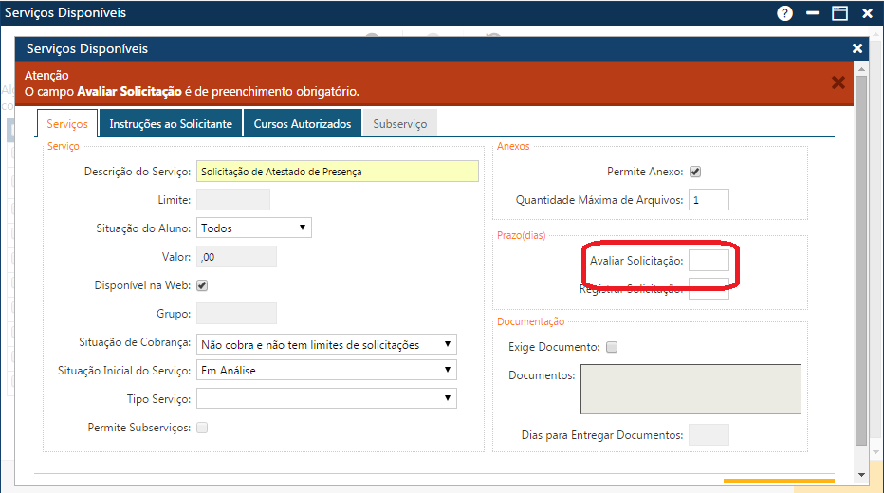Click the Descrição do Serviço text field
The image size is (884, 493).
click(x=337, y=172)
